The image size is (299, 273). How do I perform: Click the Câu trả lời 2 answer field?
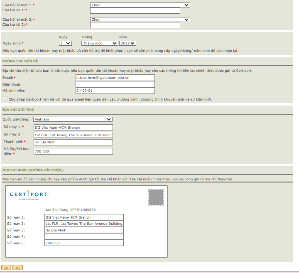pos(135,25)
